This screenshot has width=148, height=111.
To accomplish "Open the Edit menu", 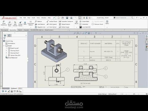I will 24,18.
